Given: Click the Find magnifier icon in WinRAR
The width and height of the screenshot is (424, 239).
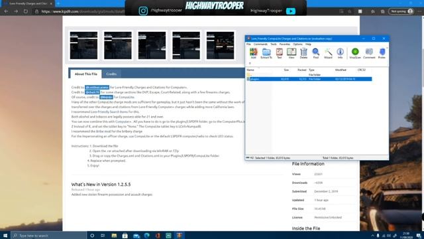Looking at the screenshot, I should pyautogui.click(x=315, y=53).
